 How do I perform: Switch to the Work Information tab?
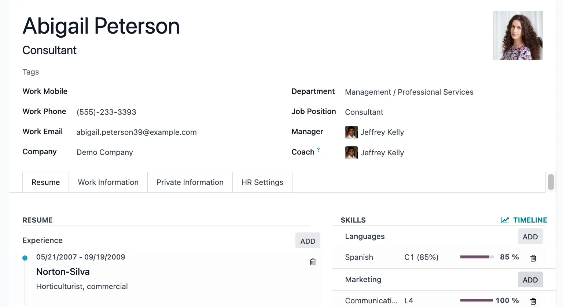[x=108, y=182]
